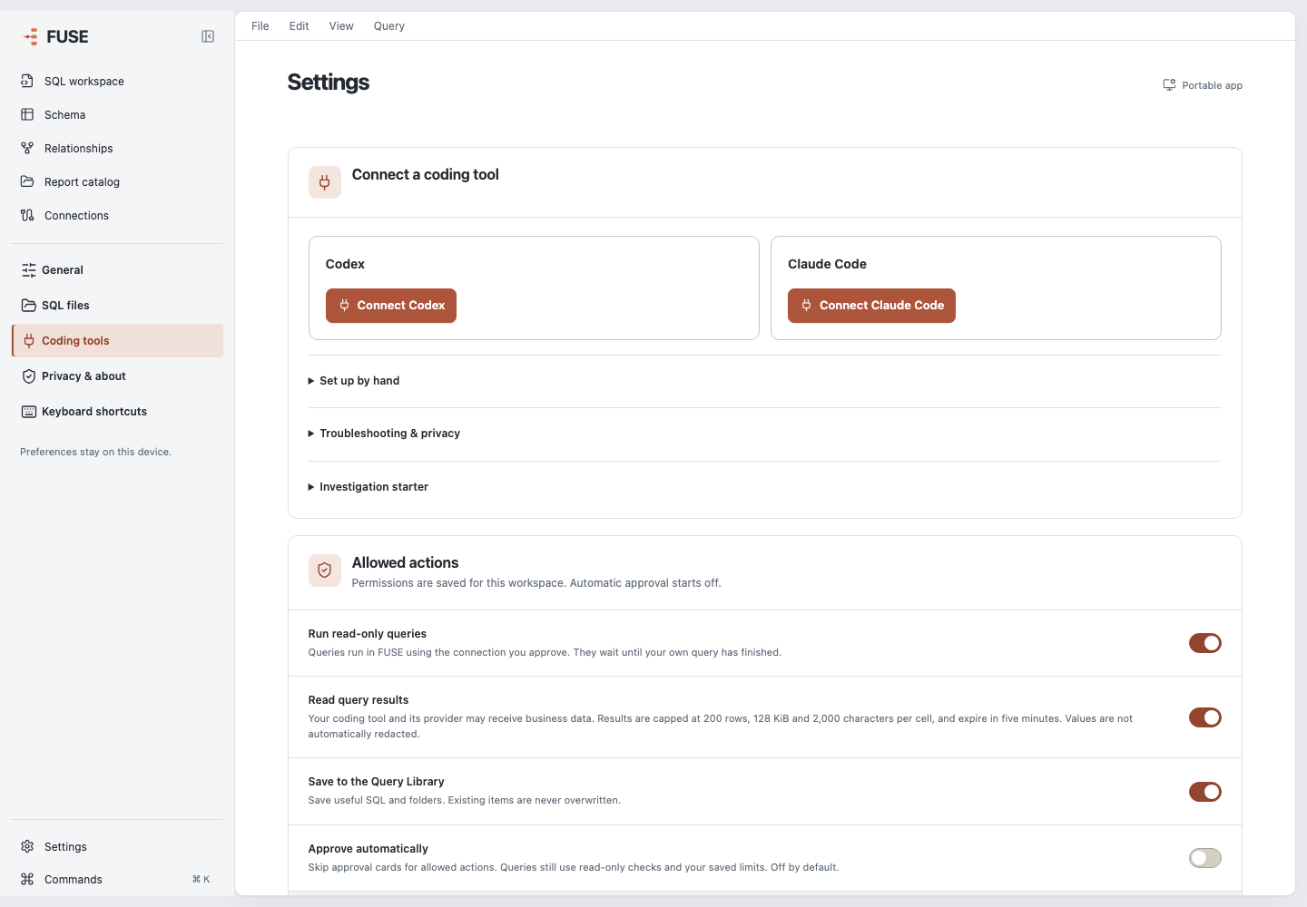Viewport: 1307px width, 907px height.
Task: Click the Report catalog sidebar label
Action: click(x=82, y=181)
